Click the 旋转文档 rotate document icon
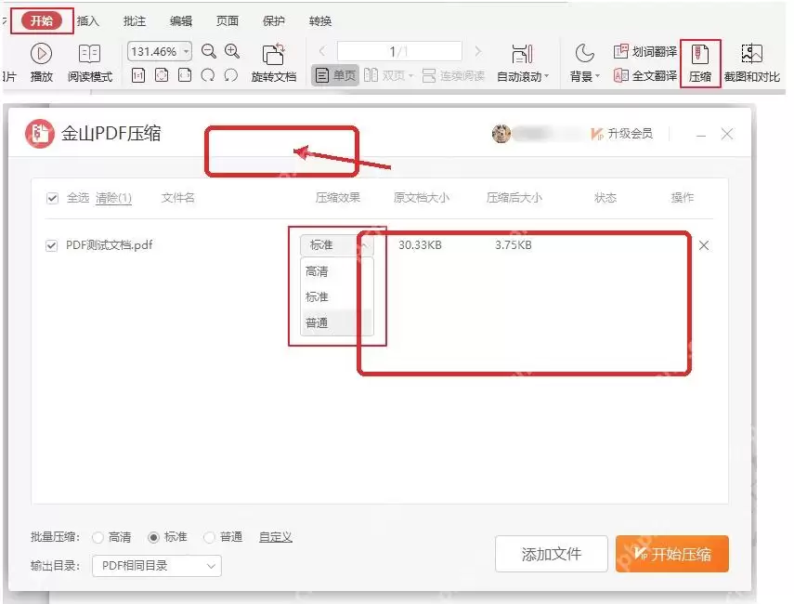 (x=273, y=54)
